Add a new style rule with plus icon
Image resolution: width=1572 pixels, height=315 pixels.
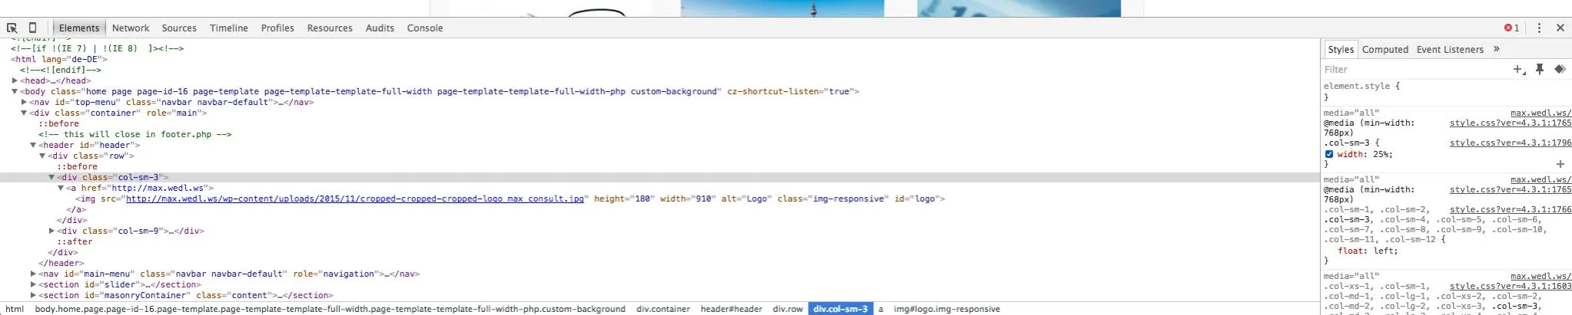(x=1519, y=70)
